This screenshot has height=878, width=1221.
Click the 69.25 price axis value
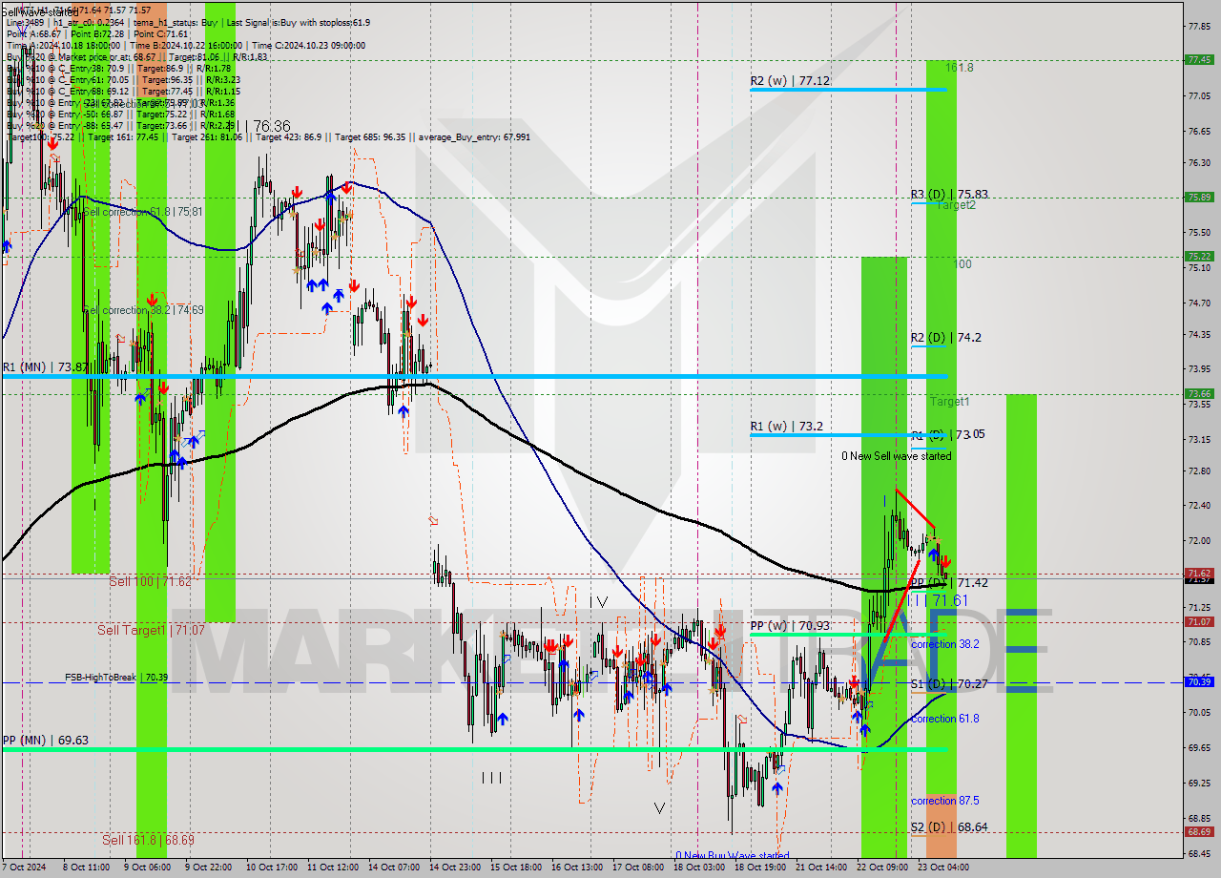[x=1199, y=783]
